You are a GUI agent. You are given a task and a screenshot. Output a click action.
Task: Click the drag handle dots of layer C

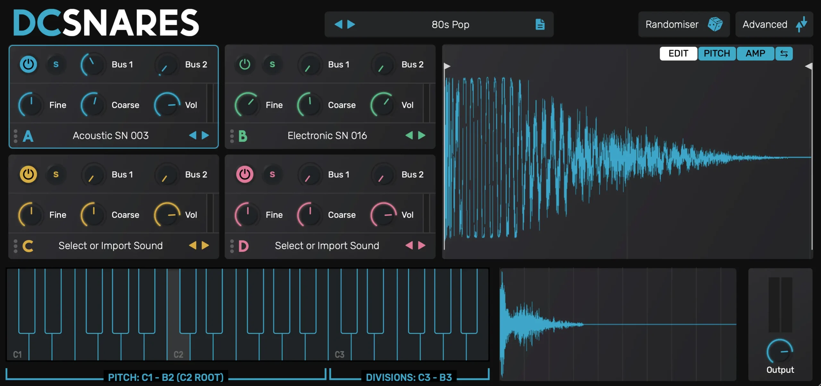tap(15, 246)
